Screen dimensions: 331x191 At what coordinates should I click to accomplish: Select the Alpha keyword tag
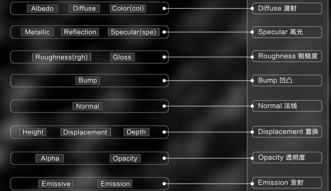(49, 158)
